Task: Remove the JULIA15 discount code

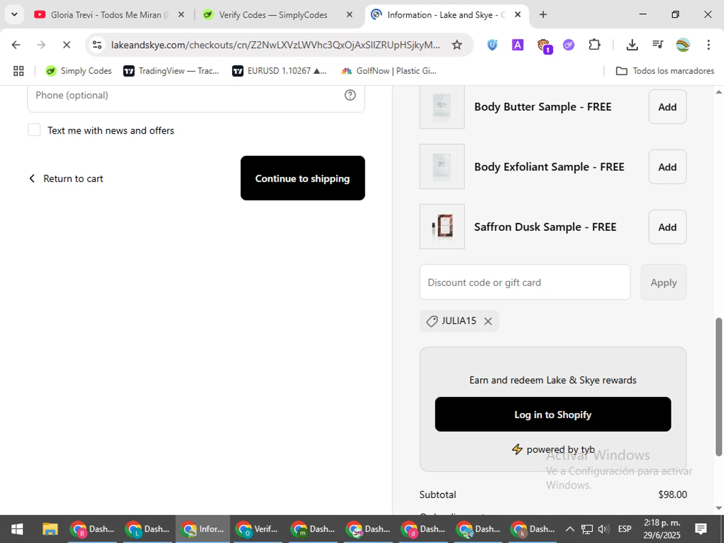Action: pyautogui.click(x=488, y=321)
